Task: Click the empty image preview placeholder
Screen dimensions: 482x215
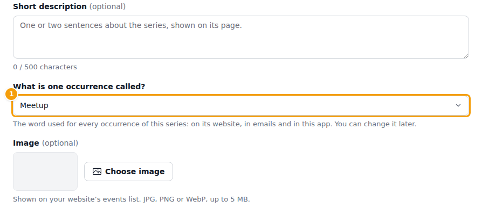Action: [x=45, y=171]
